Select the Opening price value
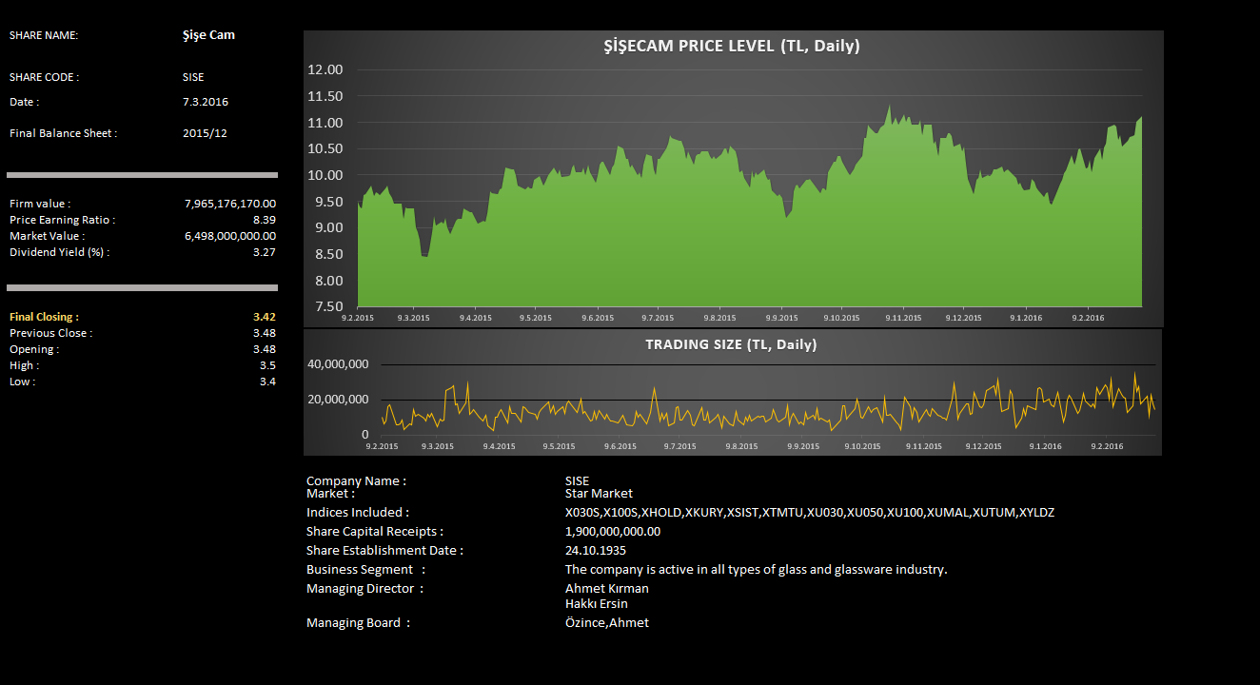1260x685 pixels. point(265,349)
